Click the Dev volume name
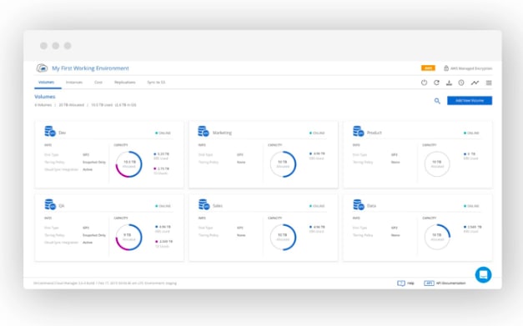 62,133
